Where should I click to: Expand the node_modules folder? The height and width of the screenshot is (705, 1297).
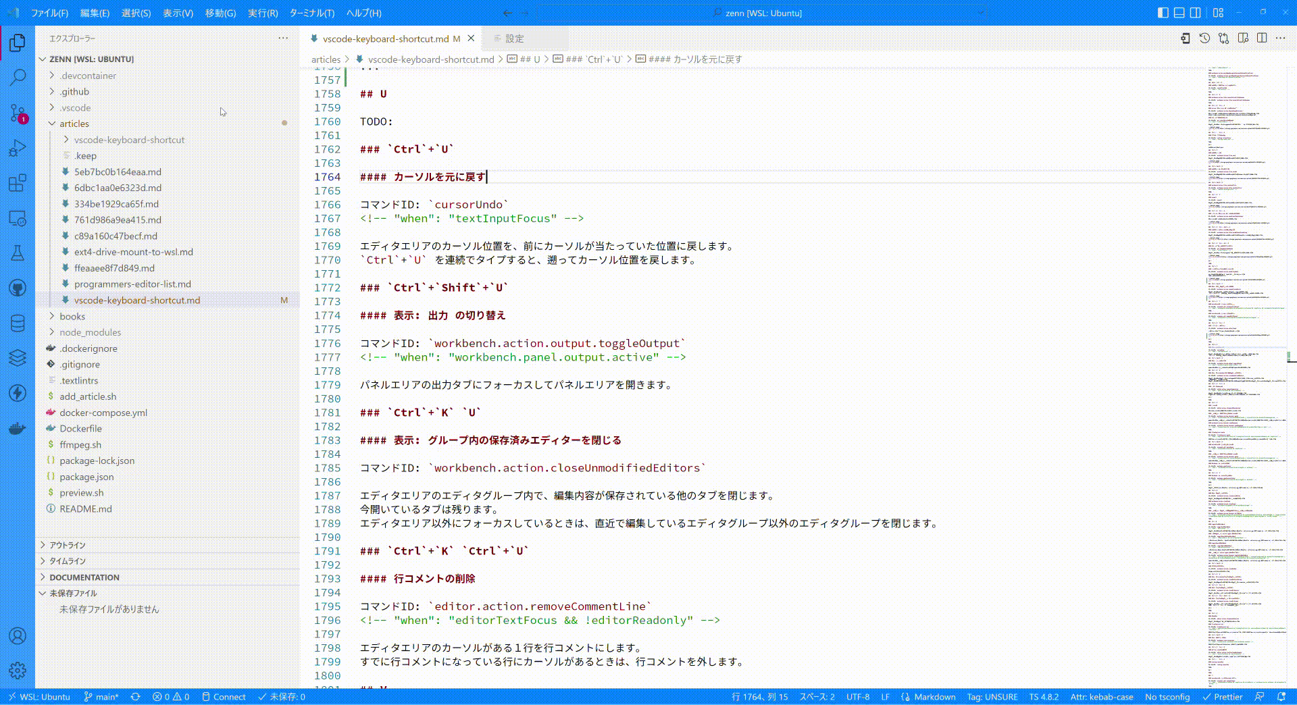click(x=168, y=332)
